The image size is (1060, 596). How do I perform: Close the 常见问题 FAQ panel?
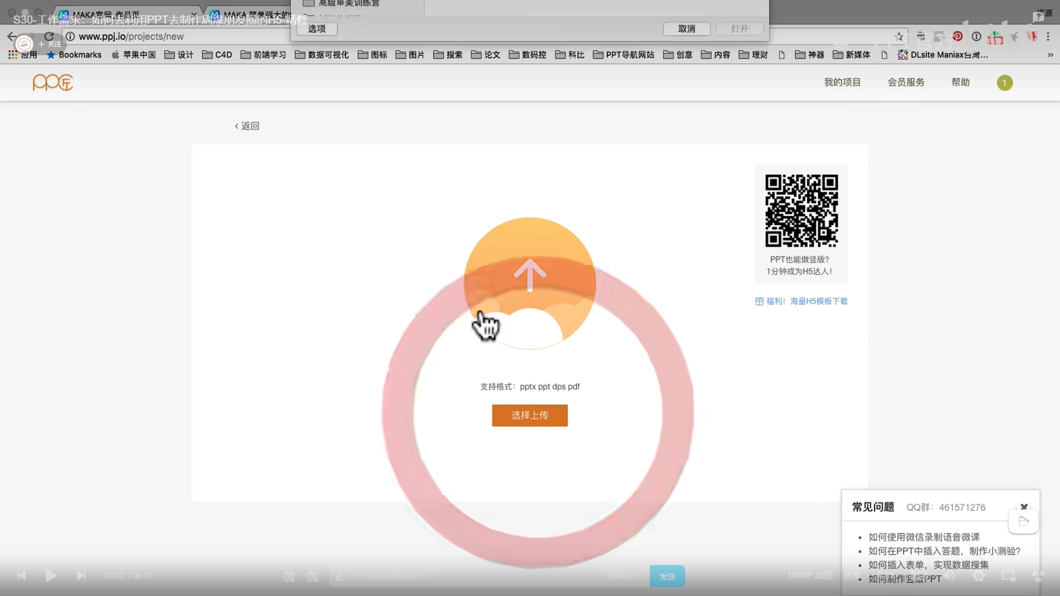[1024, 507]
